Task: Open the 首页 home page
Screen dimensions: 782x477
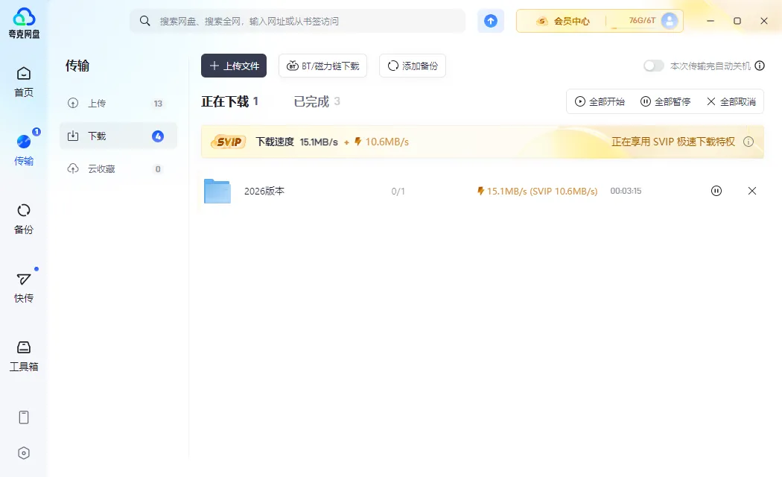Action: pyautogui.click(x=23, y=82)
